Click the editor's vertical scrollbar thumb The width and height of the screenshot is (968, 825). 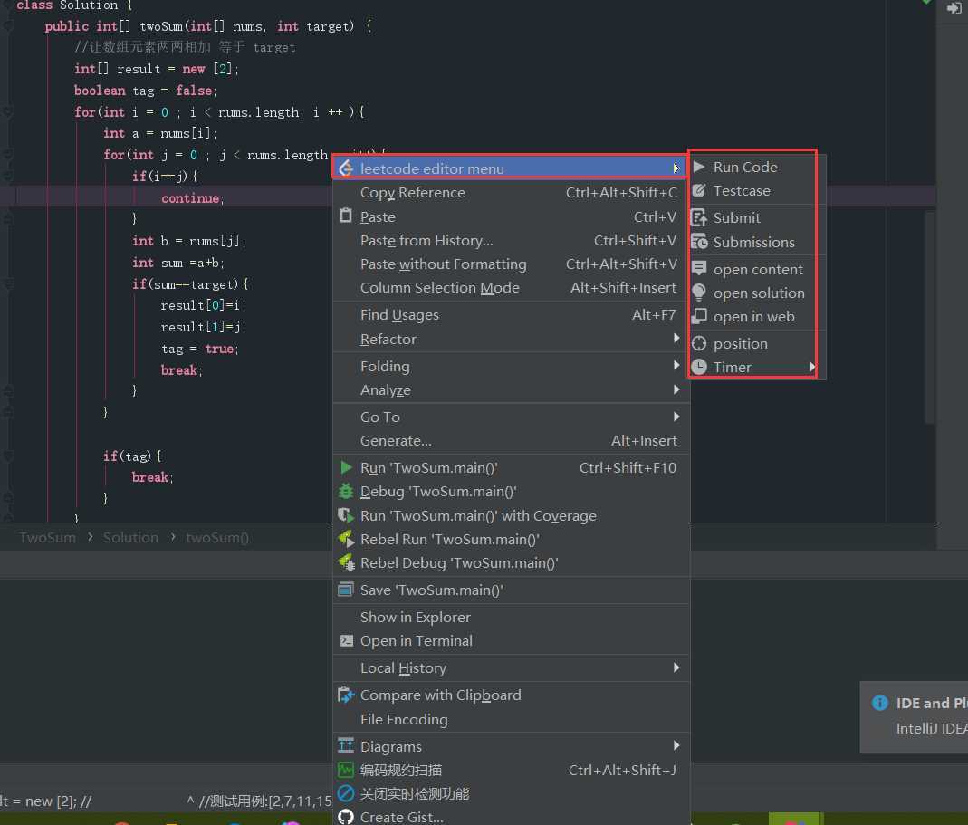pyautogui.click(x=930, y=317)
